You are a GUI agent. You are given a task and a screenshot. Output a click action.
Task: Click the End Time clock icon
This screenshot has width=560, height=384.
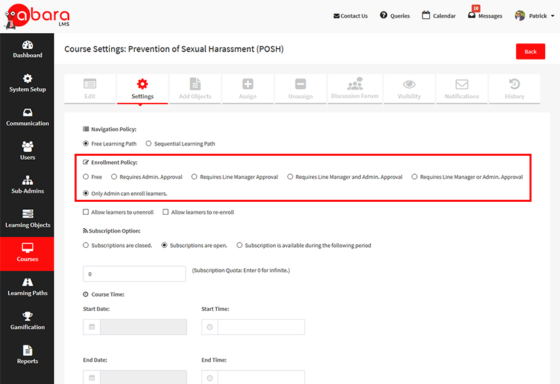tap(209, 378)
